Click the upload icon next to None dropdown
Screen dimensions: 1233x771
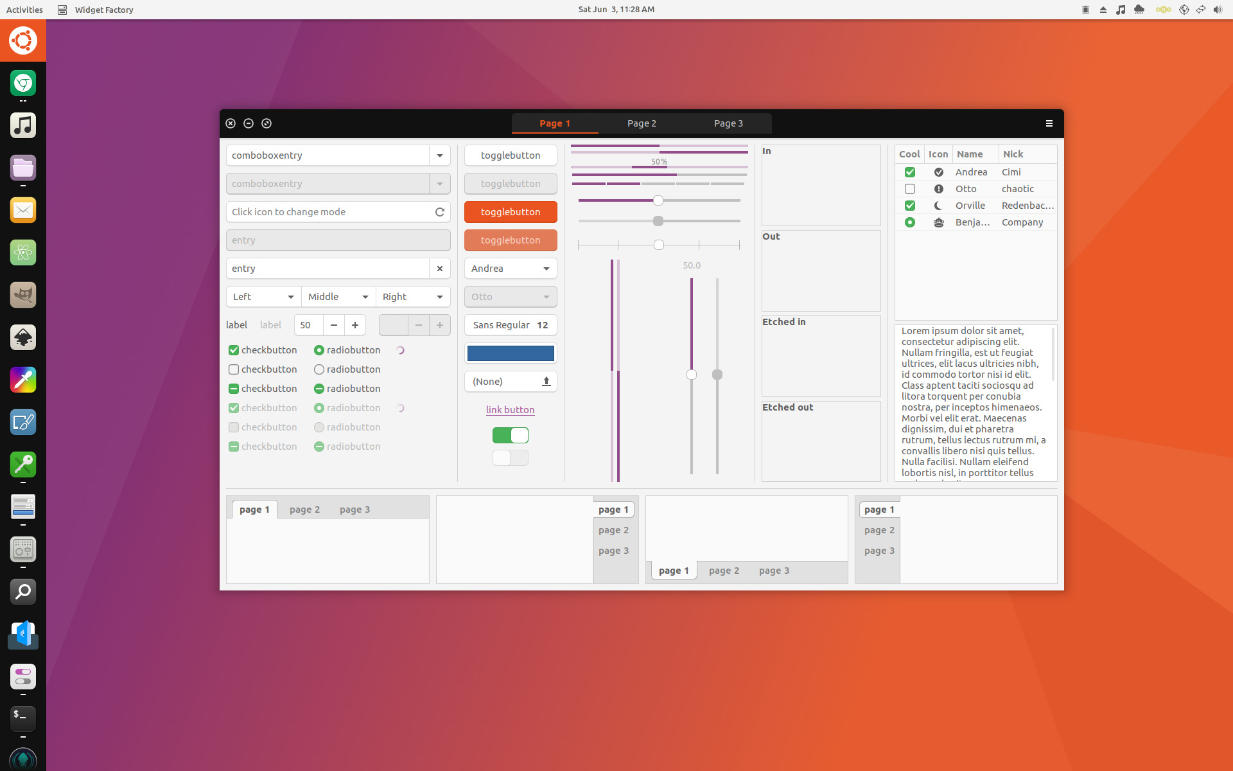(547, 381)
